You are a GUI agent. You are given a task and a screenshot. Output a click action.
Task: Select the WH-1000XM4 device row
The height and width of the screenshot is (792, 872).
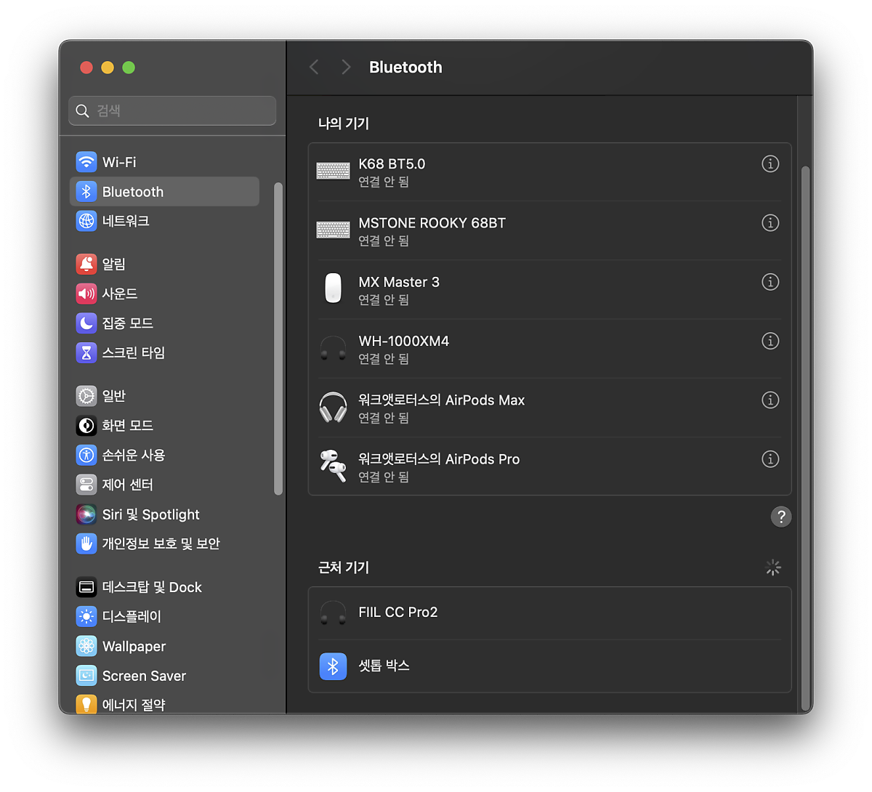coord(549,349)
